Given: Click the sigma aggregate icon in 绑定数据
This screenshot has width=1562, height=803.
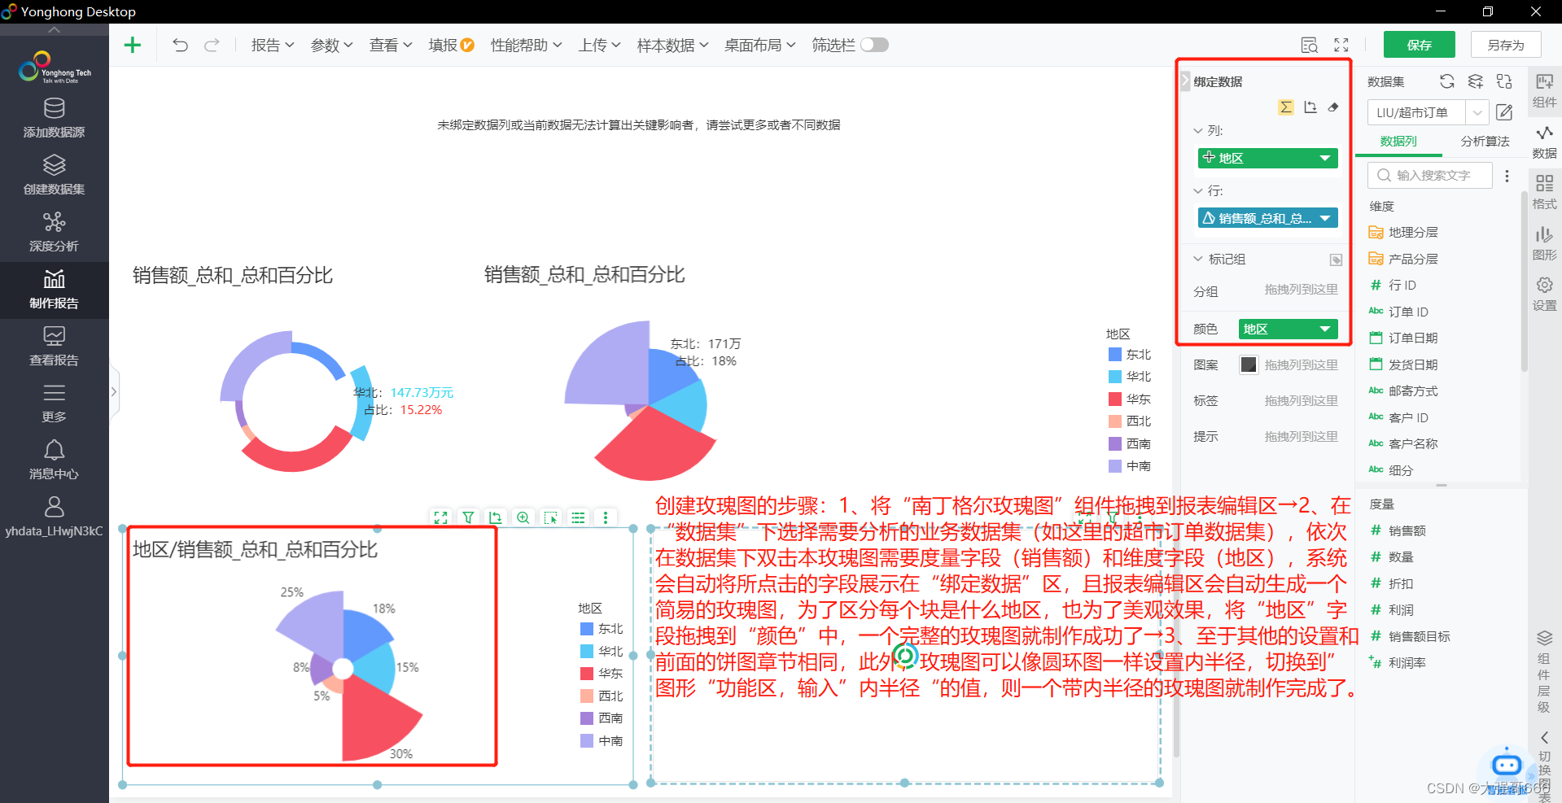Looking at the screenshot, I should point(1286,107).
